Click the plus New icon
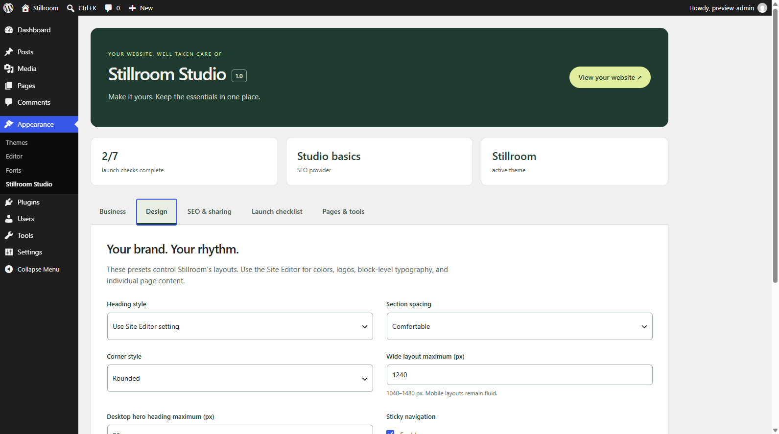The height and width of the screenshot is (434, 779). pos(132,8)
